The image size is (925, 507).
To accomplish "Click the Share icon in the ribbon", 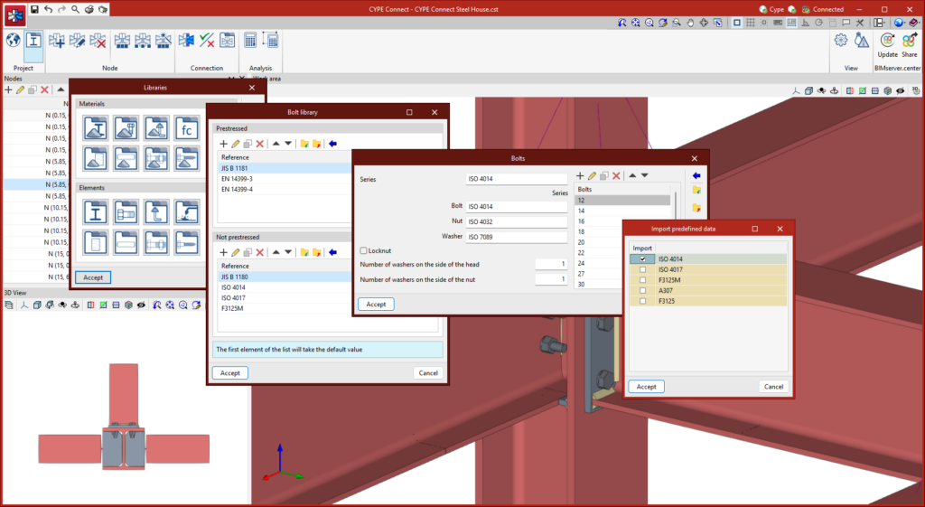I will [x=909, y=41].
